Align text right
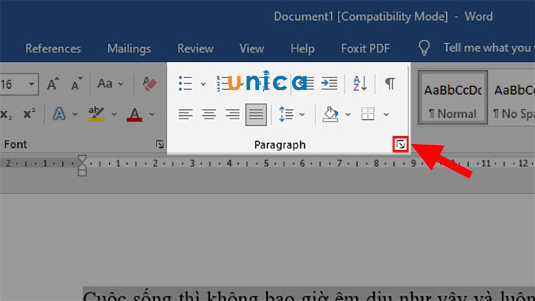 [232, 114]
